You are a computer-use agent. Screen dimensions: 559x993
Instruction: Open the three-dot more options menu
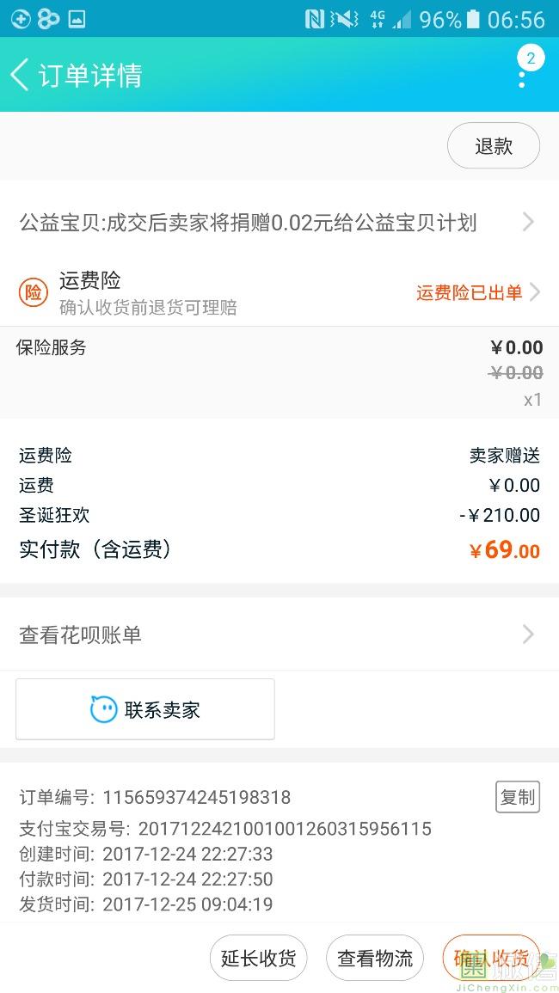point(522,76)
